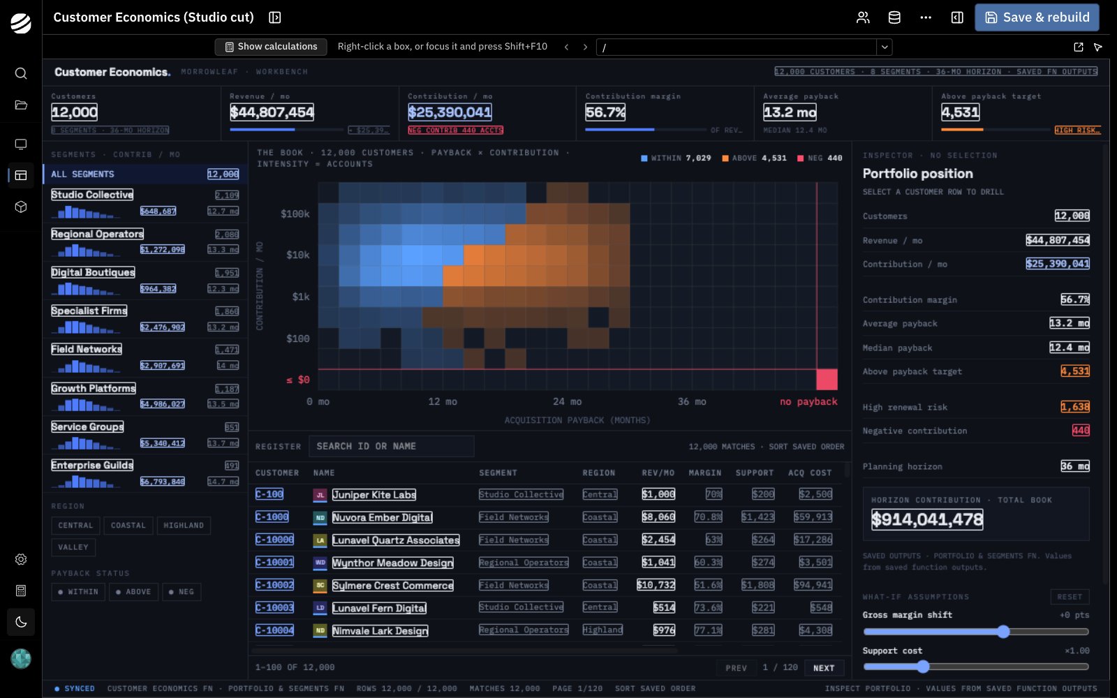Sort by REV/MO column header
This screenshot has height=698, width=1117.
[658, 473]
